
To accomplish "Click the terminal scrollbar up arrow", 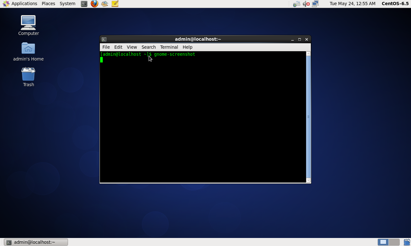I will point(309,54).
